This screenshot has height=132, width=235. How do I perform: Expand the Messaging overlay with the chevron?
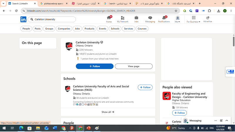tap(227, 121)
